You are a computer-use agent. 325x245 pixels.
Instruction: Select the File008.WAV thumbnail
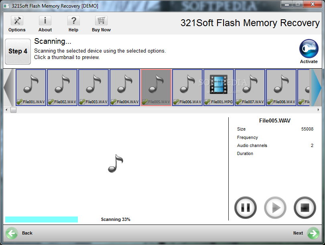coord(281,88)
